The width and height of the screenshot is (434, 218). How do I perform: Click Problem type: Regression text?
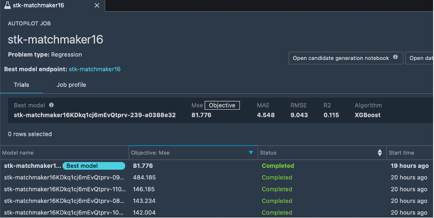(45, 55)
